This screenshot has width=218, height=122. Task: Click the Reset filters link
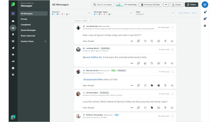pos(184,13)
